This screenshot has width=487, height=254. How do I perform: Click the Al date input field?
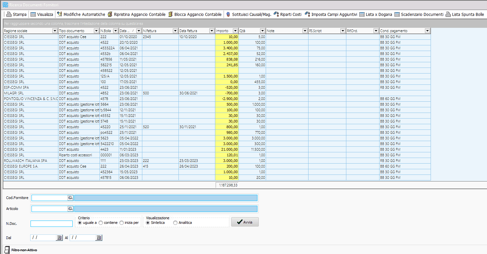pos(83,238)
